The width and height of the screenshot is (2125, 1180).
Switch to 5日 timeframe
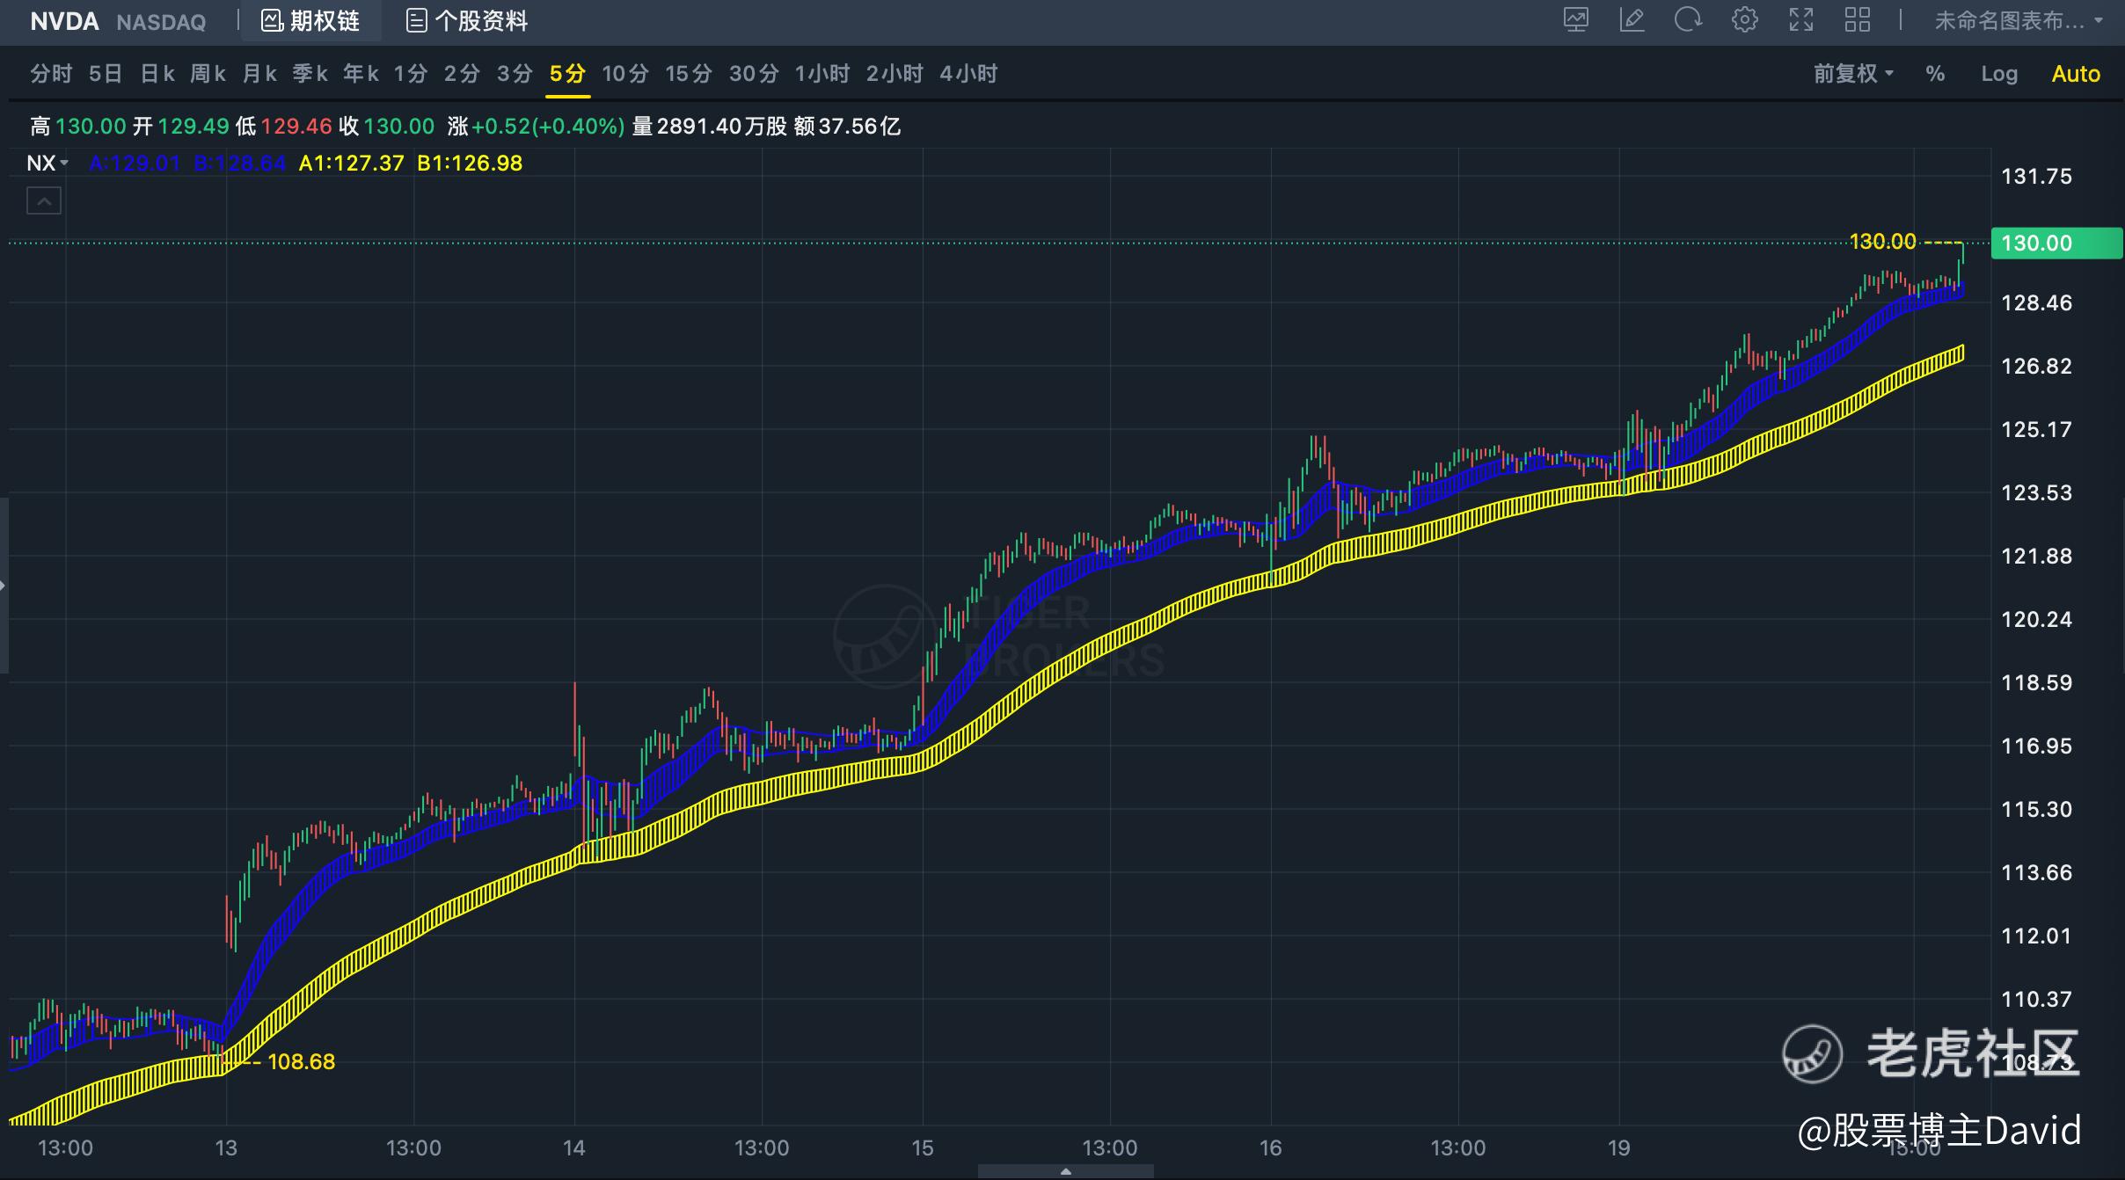106,74
